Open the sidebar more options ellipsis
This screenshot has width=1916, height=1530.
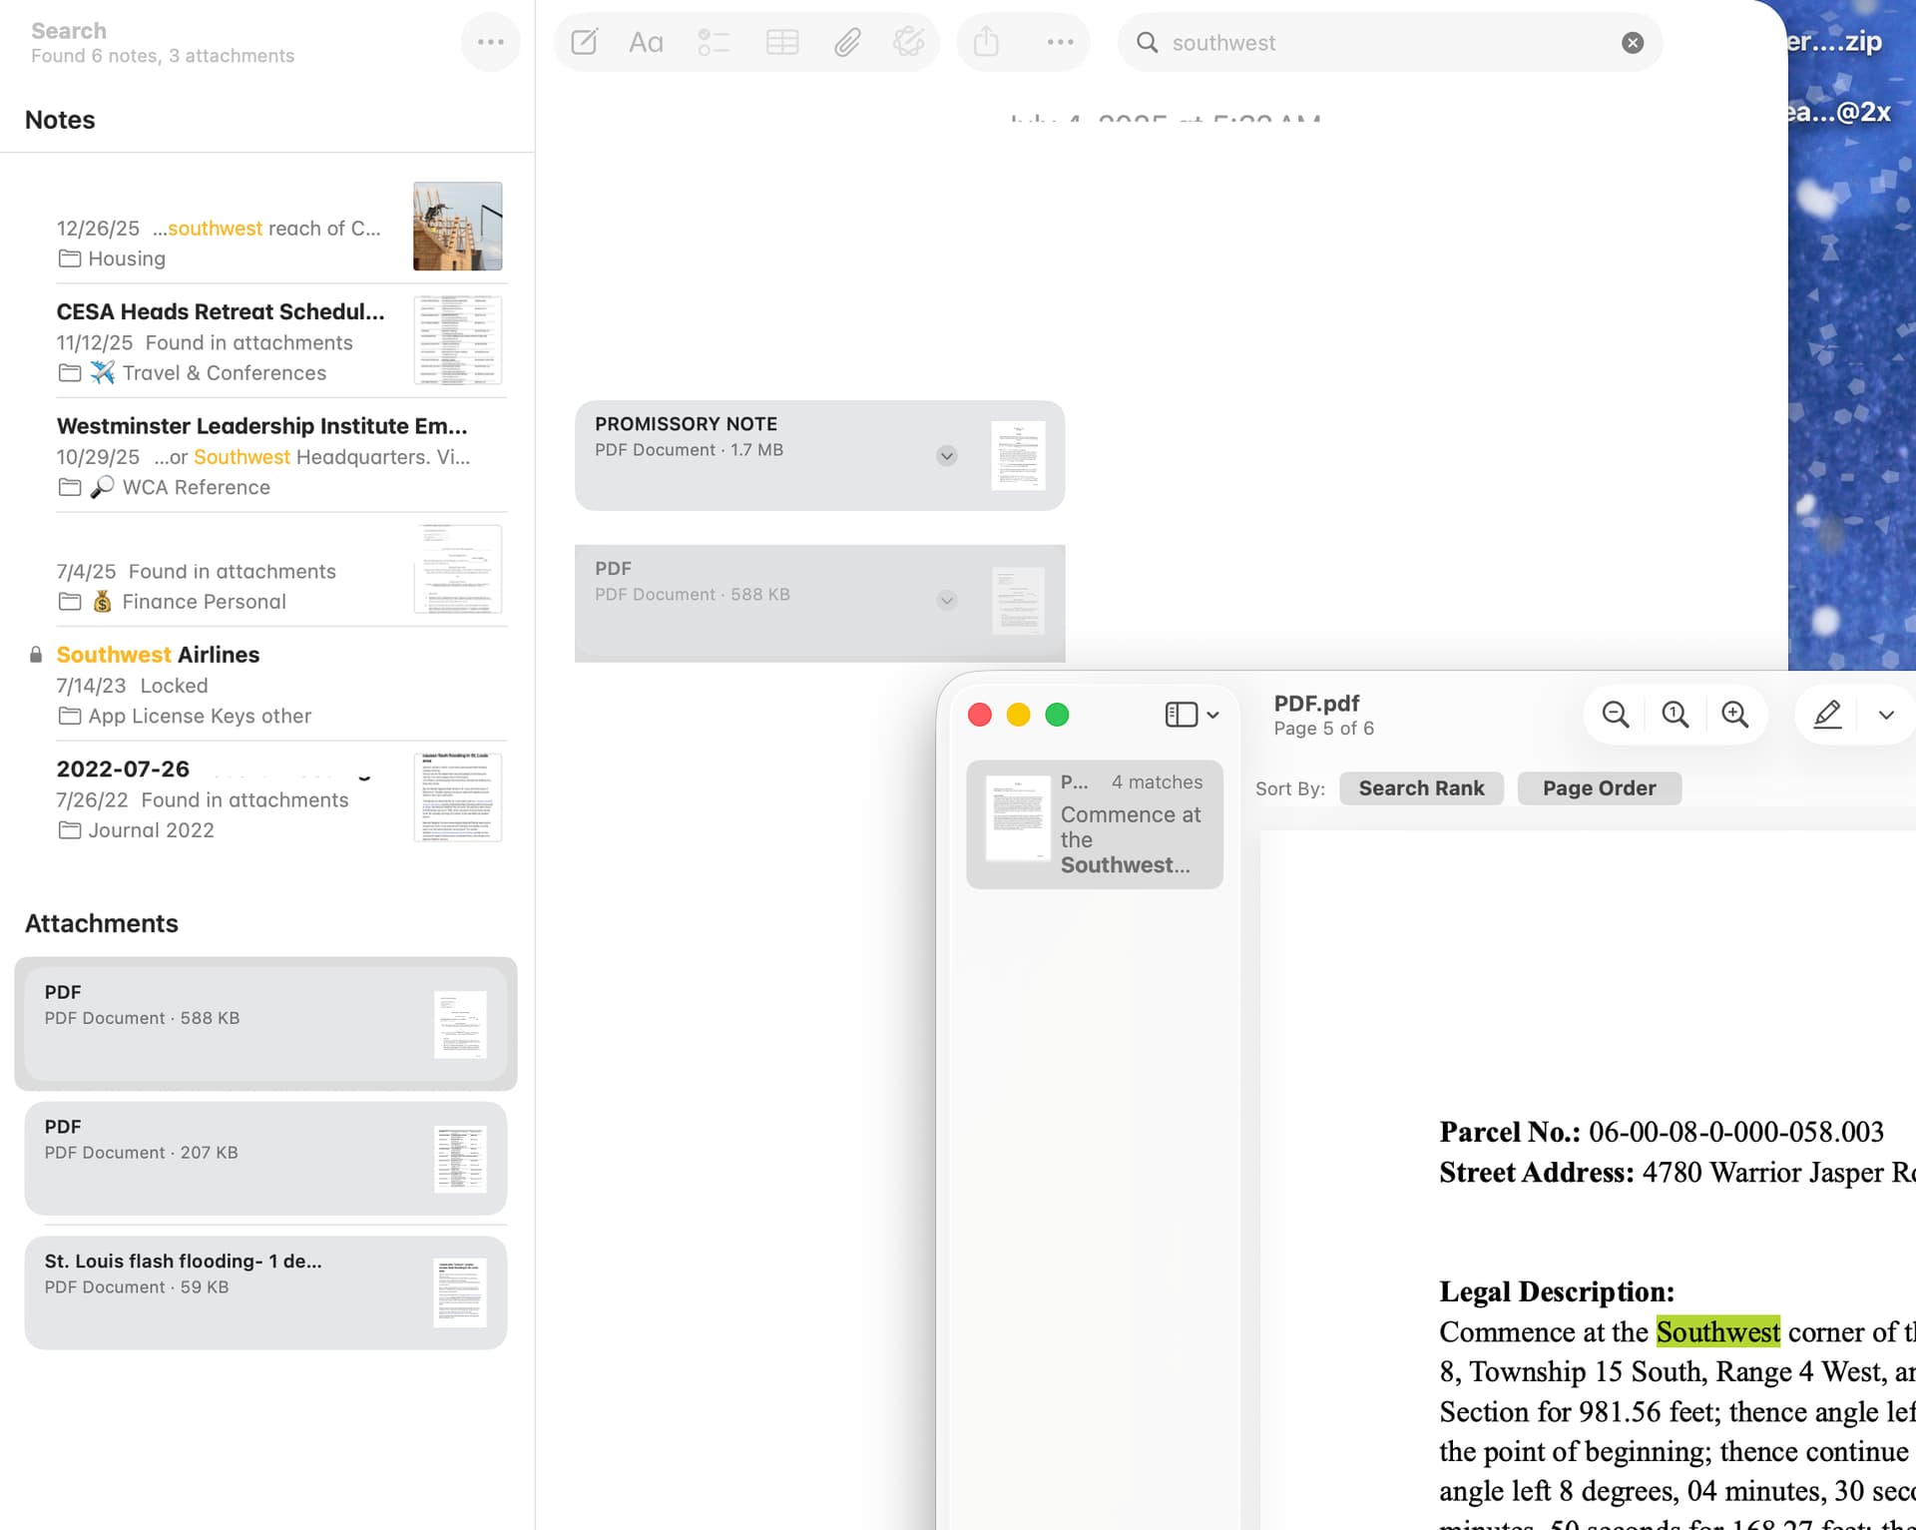tap(490, 42)
